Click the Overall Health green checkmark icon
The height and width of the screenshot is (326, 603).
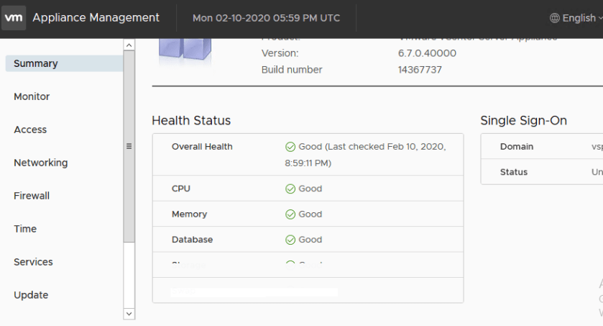(x=290, y=147)
